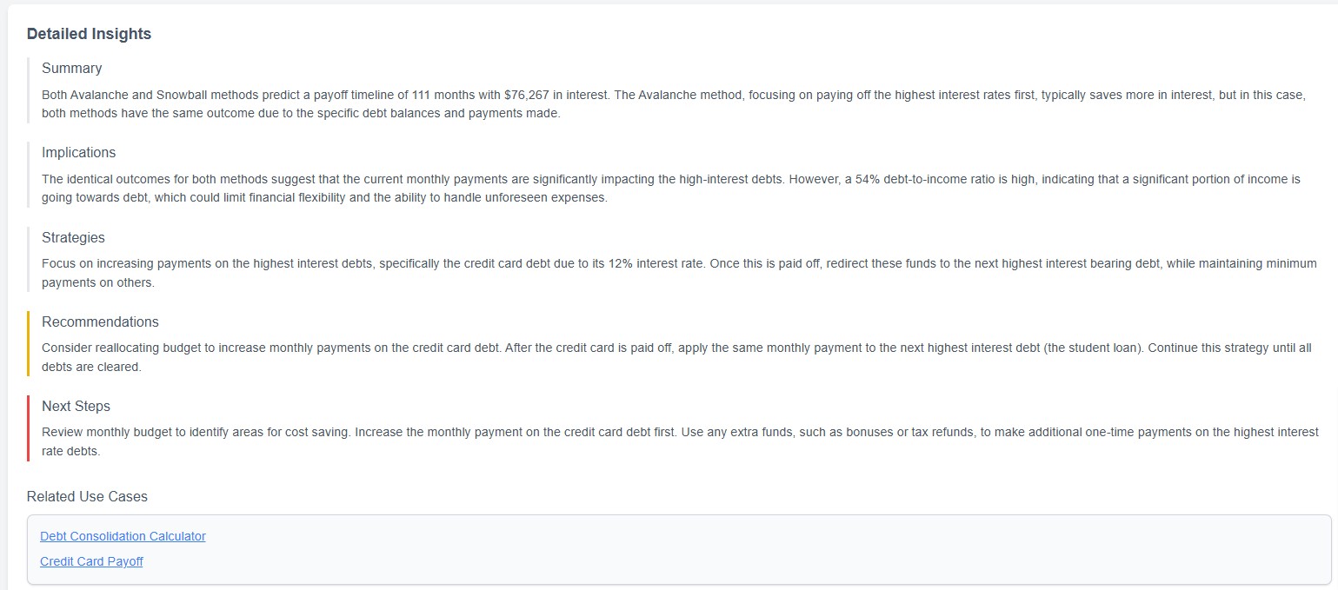Click the Detailed Insights heading
The image size is (1338, 590).
(89, 34)
